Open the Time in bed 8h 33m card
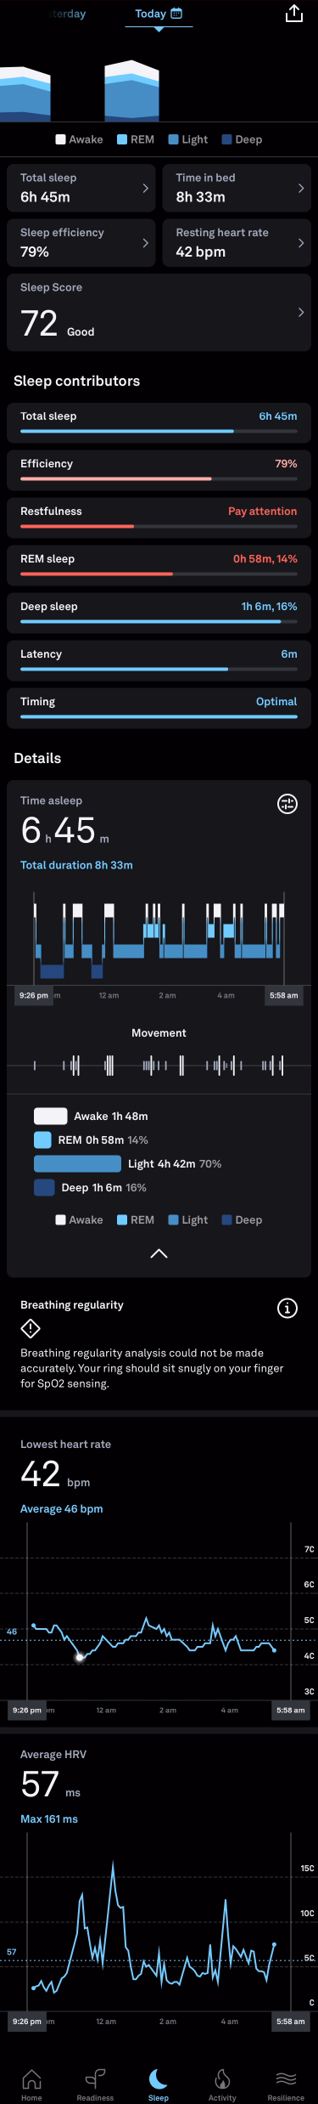Image resolution: width=318 pixels, height=2104 pixels. coord(237,188)
